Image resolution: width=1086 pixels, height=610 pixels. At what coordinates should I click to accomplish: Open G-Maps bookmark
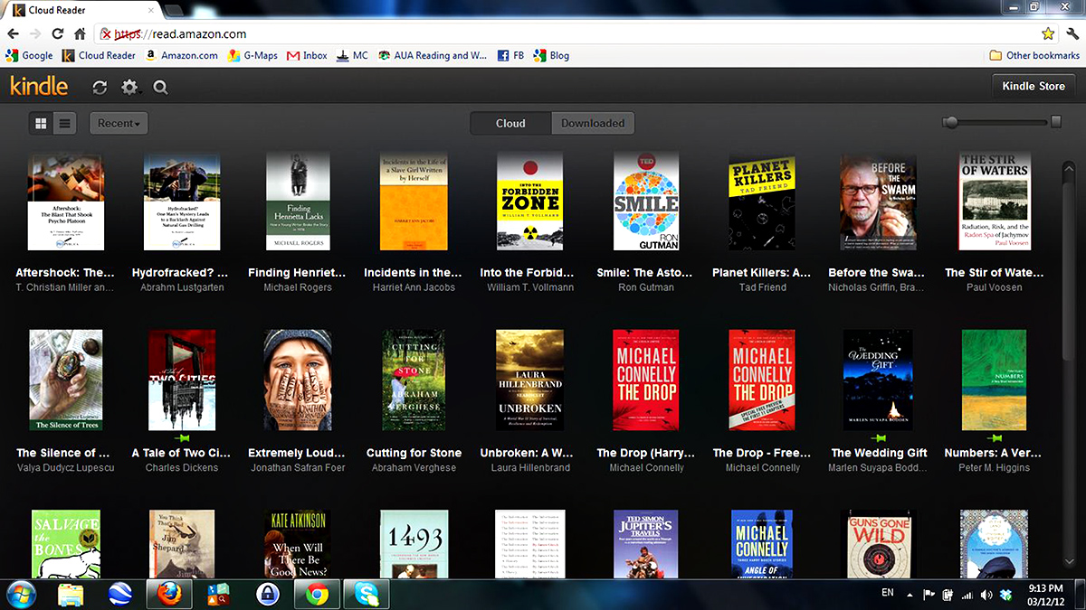click(x=252, y=55)
